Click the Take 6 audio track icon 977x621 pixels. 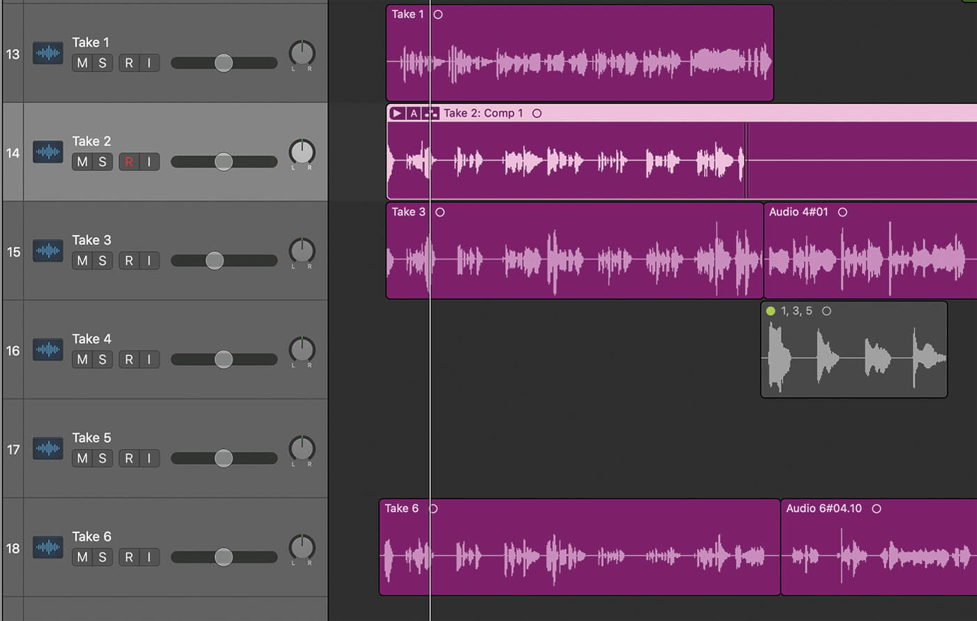[x=47, y=547]
